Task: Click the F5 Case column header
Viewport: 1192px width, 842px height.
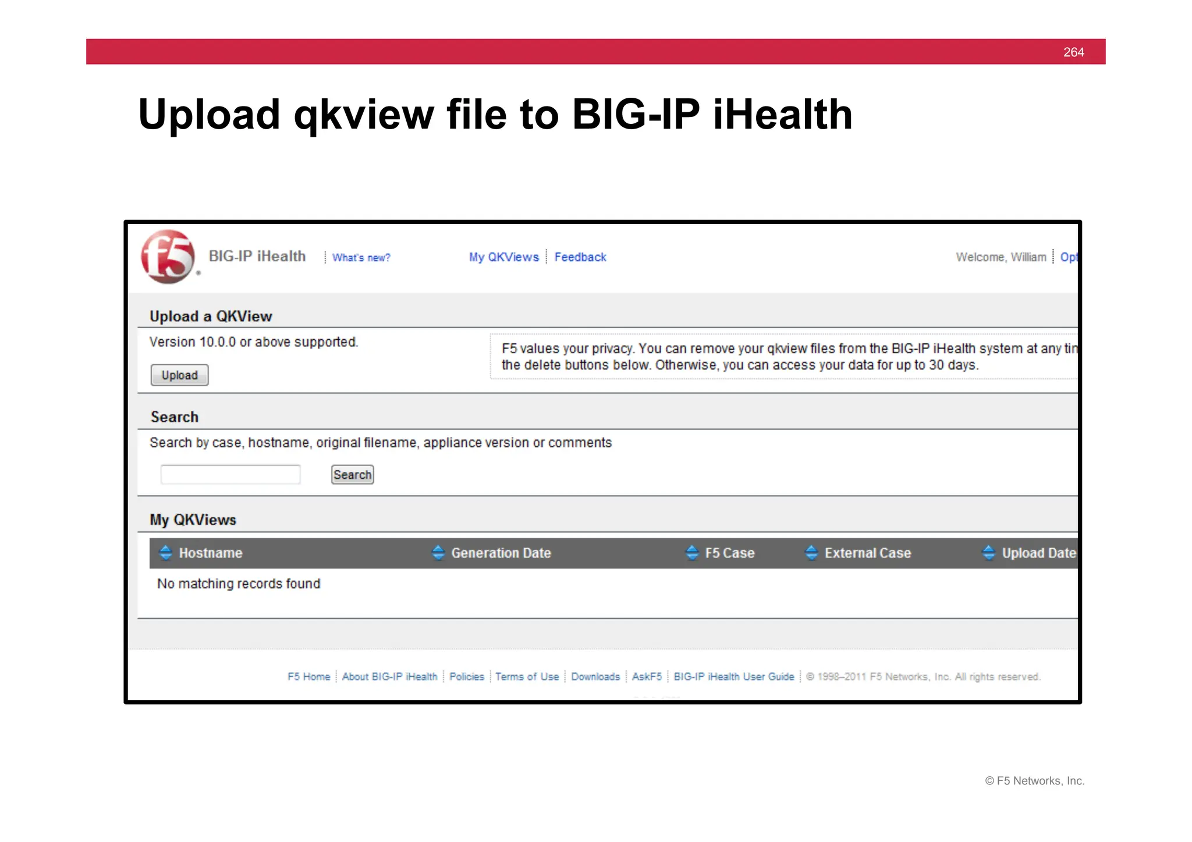Action: 730,553
